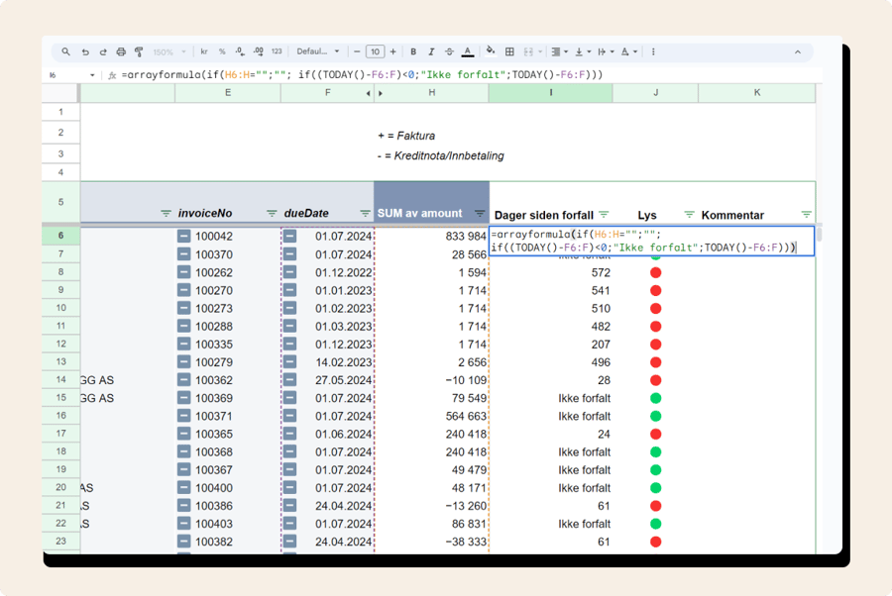Select column K header
Viewport: 892px width, 596px height.
pos(756,93)
